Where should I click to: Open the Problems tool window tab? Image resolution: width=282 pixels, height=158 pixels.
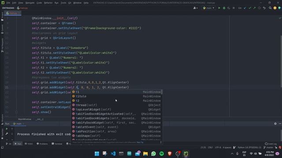[x=42, y=144]
